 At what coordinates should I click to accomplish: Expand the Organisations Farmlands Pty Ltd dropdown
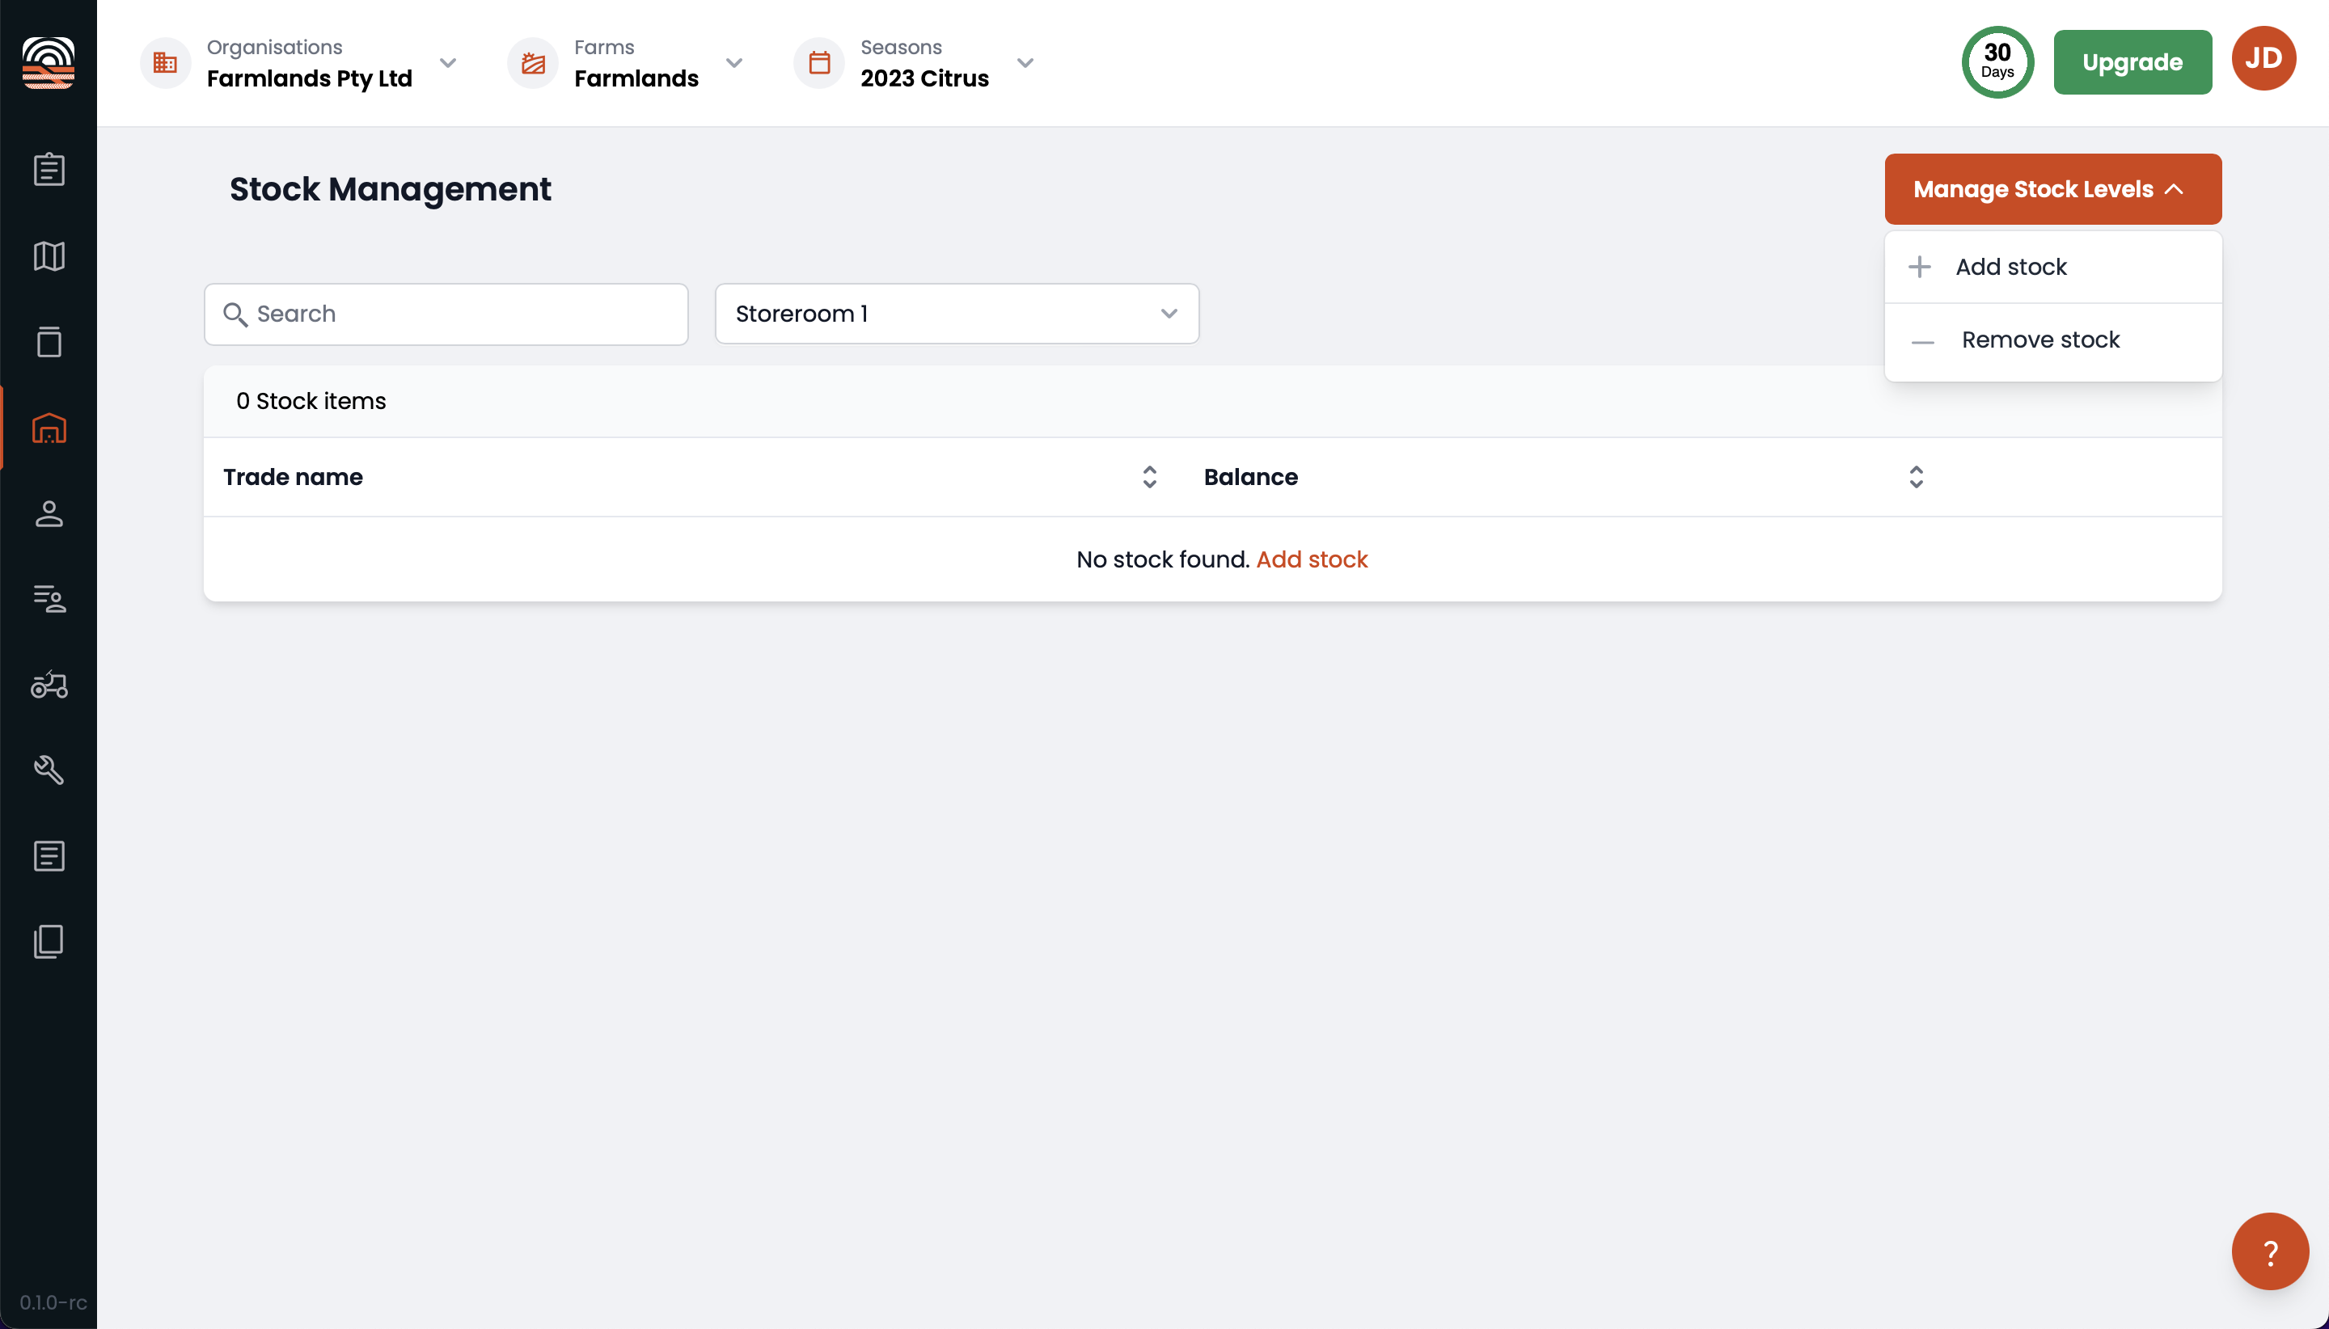pos(447,63)
